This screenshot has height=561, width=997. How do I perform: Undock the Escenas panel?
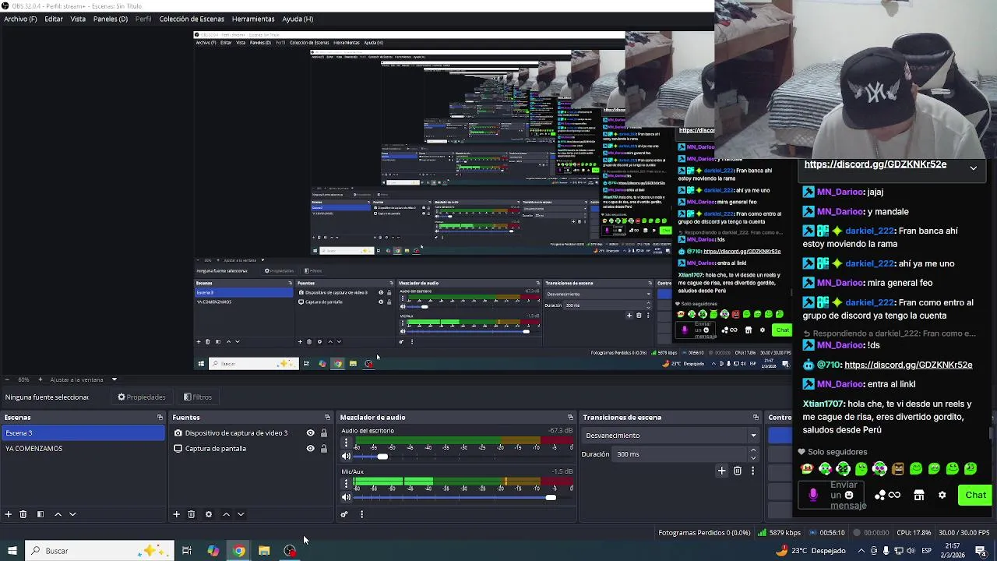pos(160,418)
